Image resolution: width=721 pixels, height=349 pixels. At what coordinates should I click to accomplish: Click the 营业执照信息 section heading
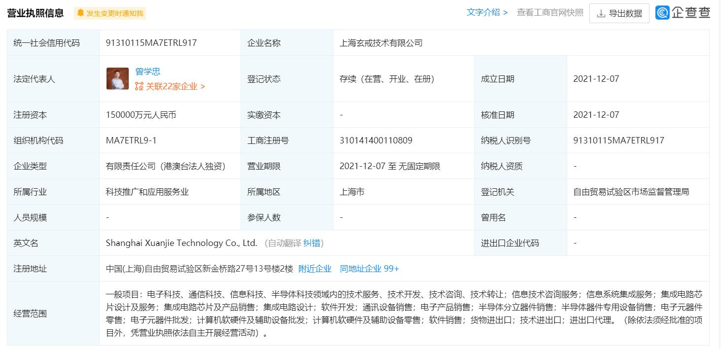pos(36,13)
